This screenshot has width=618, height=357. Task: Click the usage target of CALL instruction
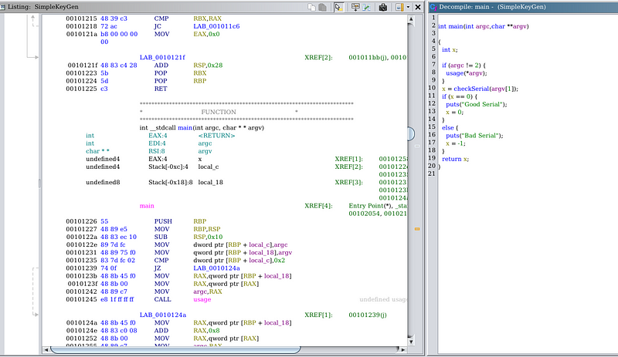(202, 299)
